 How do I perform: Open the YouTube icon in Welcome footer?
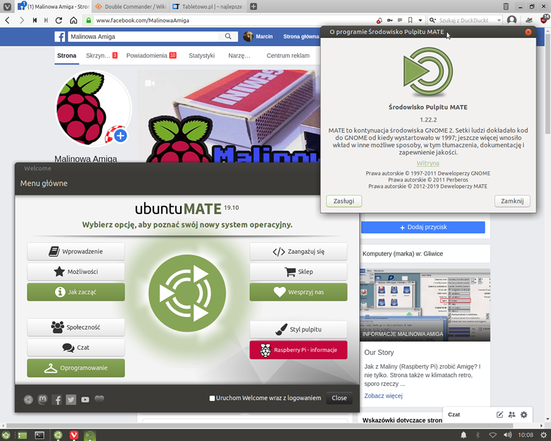tap(85, 399)
